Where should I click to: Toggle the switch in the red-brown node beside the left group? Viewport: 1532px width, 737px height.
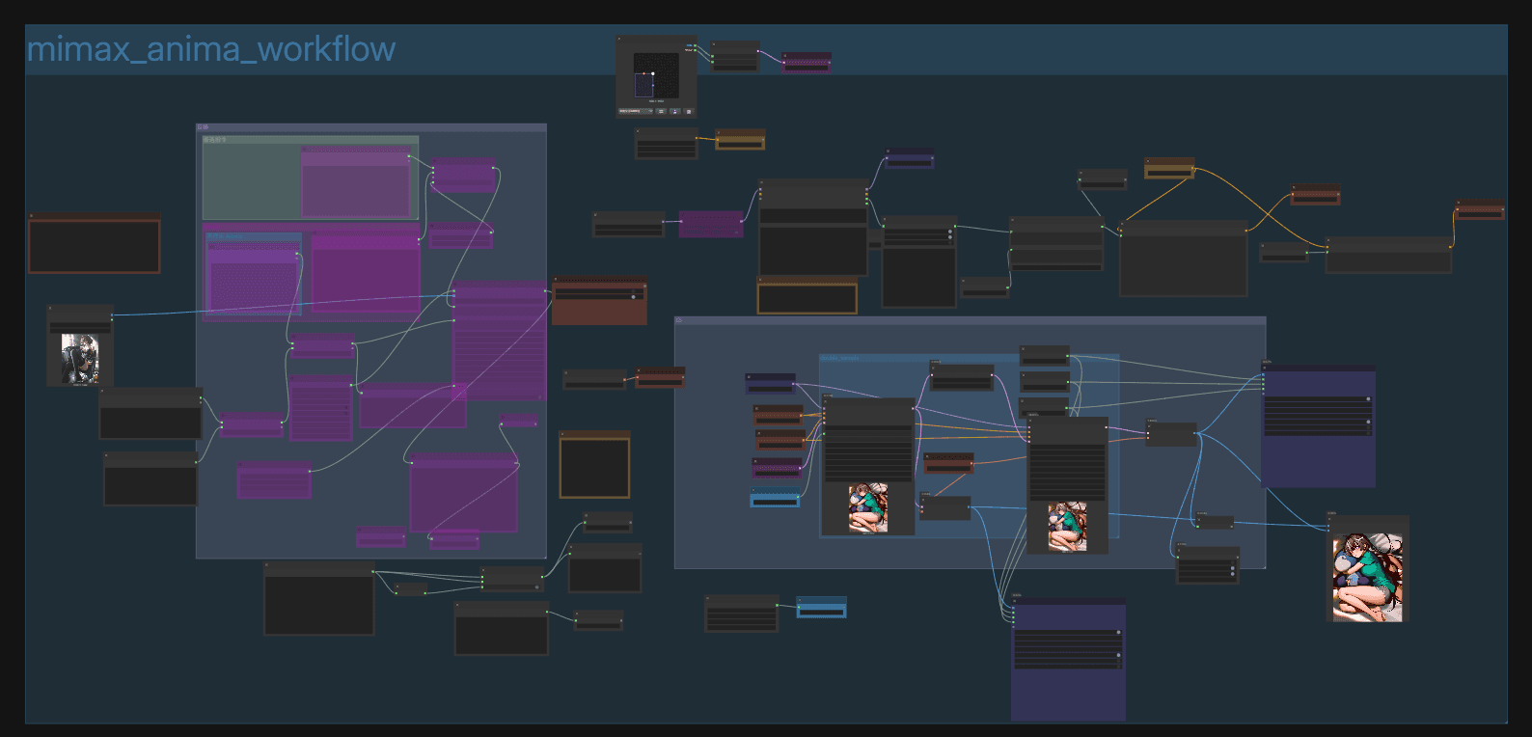pyautogui.click(x=633, y=296)
